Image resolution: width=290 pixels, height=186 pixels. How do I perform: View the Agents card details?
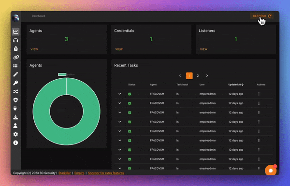(x=34, y=49)
